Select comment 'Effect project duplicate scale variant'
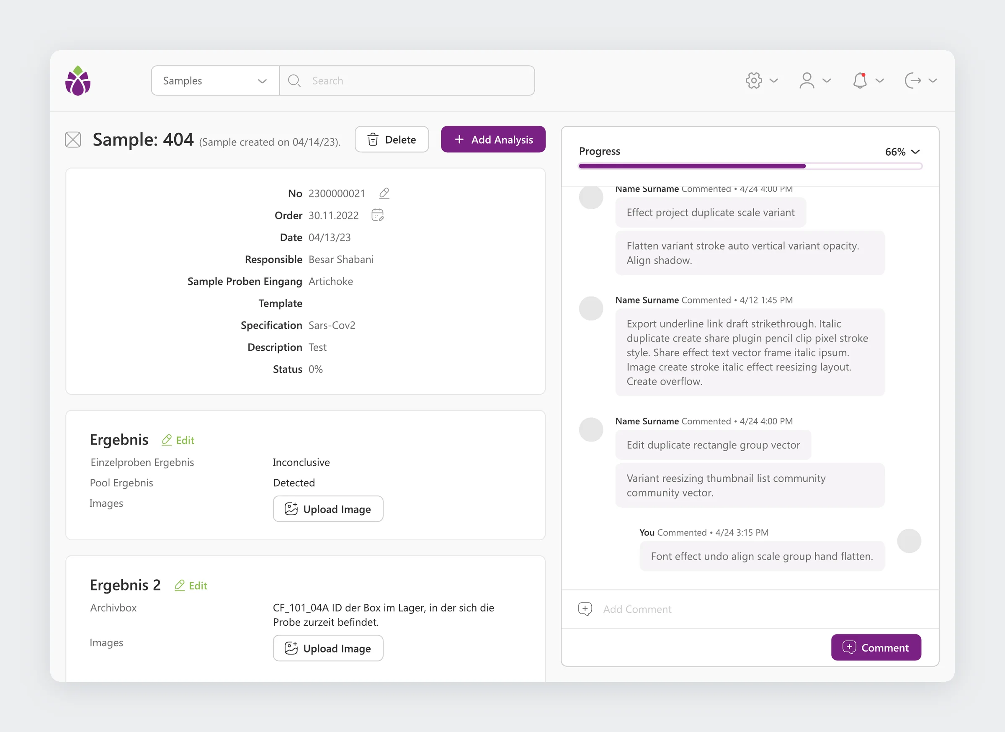This screenshot has height=732, width=1005. pos(711,213)
